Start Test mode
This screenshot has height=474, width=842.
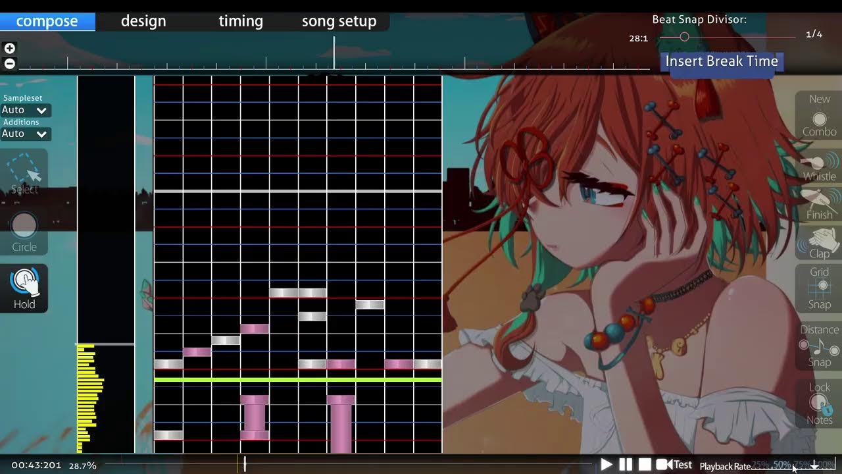pos(674,465)
